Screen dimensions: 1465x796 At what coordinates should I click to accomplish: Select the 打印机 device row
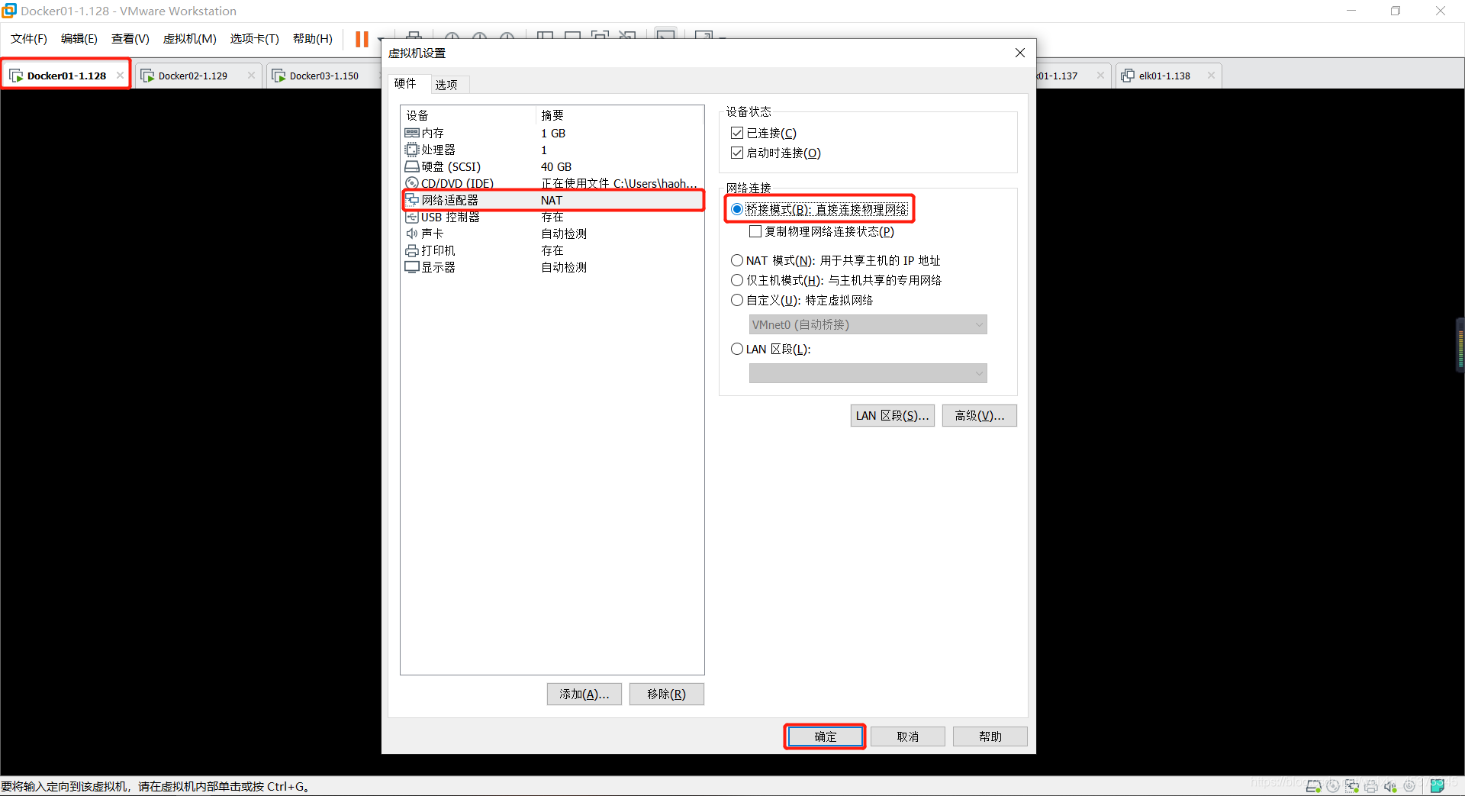[x=552, y=250]
